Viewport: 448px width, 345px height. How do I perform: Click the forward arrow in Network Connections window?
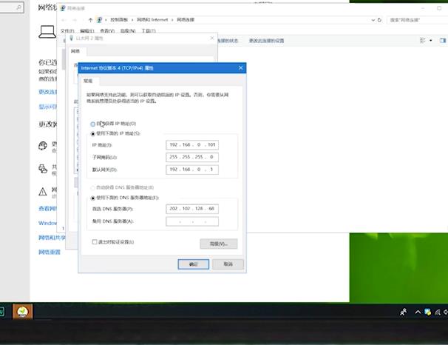click(75, 20)
